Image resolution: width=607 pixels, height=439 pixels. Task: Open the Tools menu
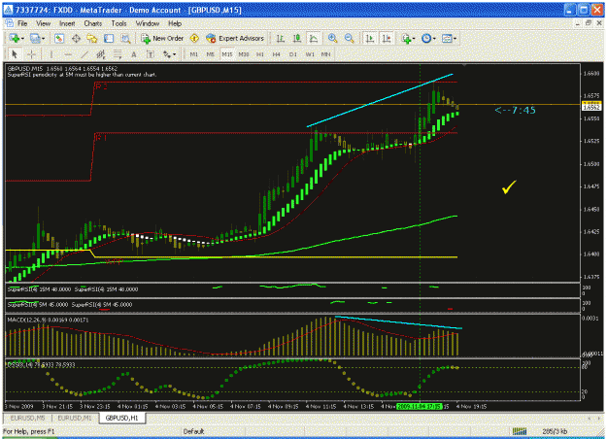[118, 23]
